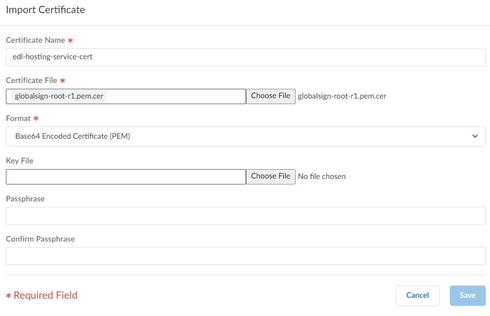This screenshot has height=316, width=490.
Task: Save the imported certificate
Action: [467, 295]
